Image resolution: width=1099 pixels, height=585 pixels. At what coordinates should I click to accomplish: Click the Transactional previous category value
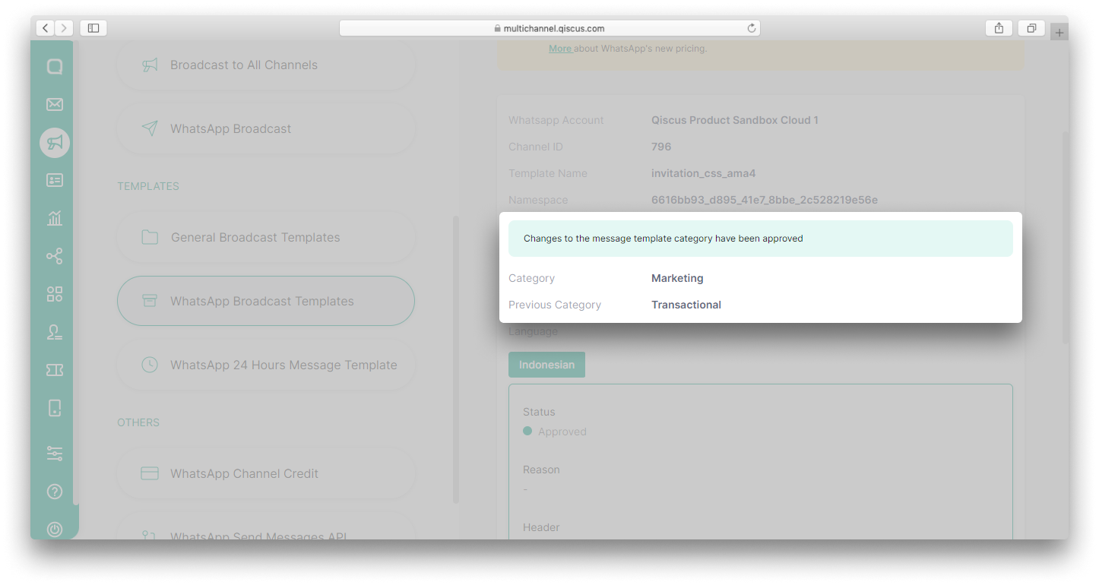(686, 305)
